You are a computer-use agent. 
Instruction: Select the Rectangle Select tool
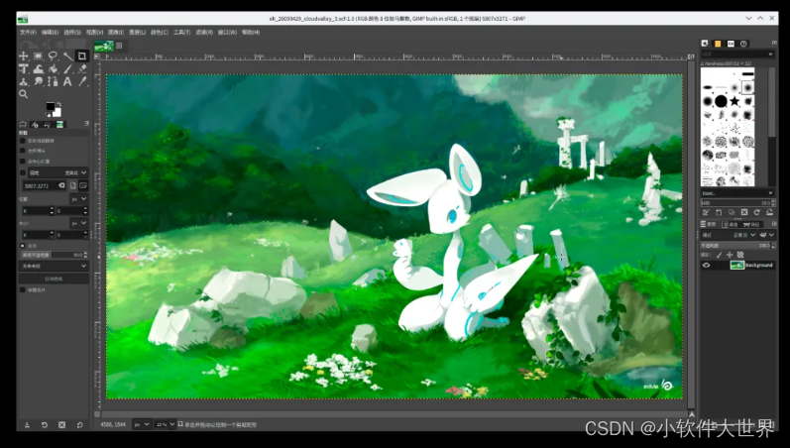click(x=38, y=56)
